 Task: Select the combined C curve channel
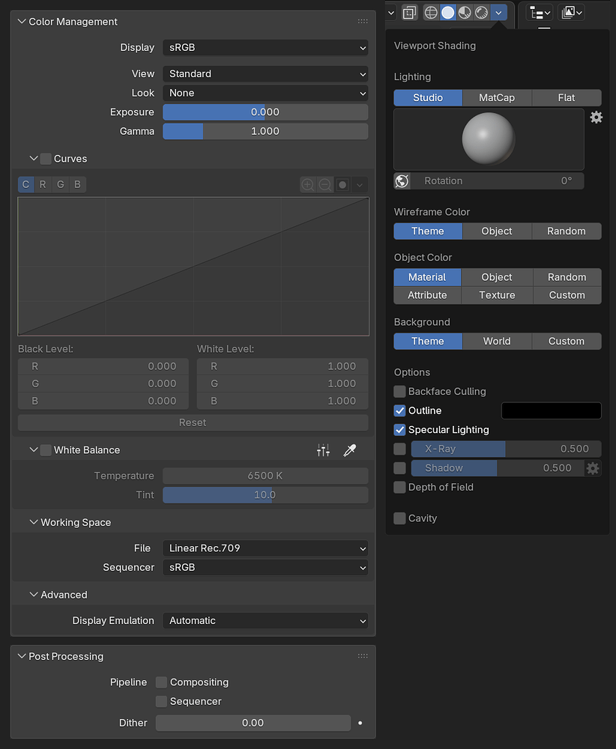click(25, 184)
